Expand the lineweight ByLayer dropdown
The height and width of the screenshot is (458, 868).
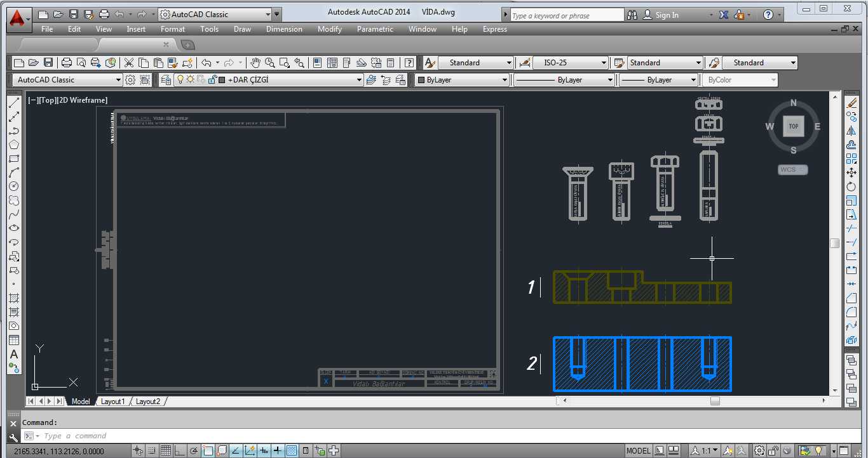693,80
